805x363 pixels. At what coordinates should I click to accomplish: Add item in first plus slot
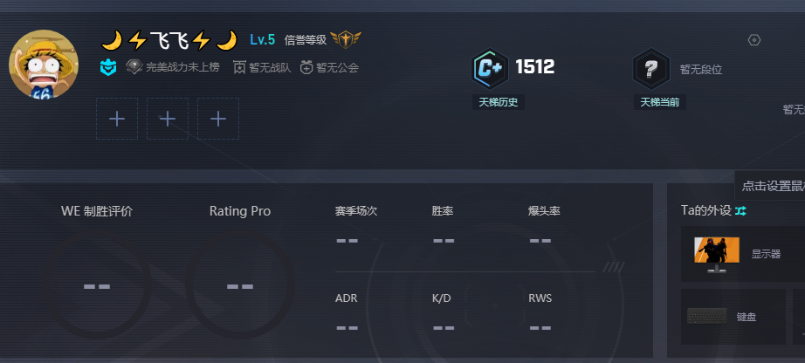(117, 119)
